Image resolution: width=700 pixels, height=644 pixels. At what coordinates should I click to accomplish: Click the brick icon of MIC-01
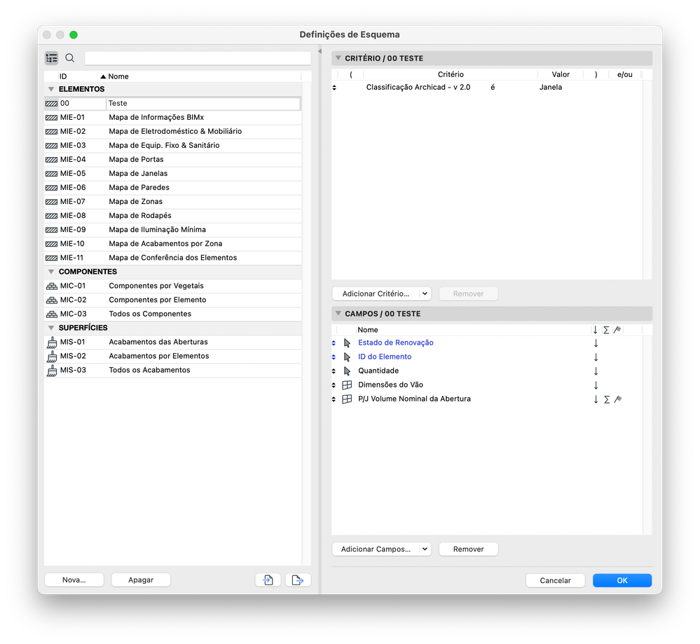[x=52, y=287]
